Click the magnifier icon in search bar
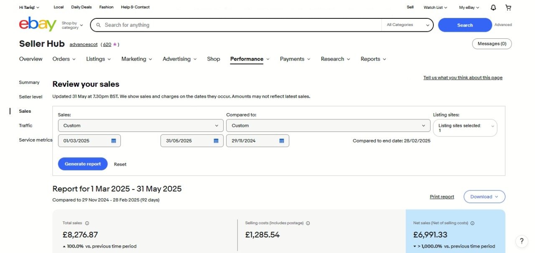 pos(99,25)
